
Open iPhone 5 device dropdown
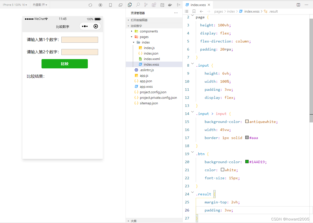pos(15,5)
